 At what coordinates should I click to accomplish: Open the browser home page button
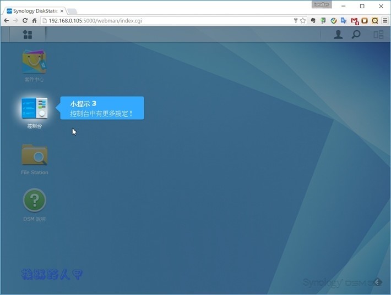34,20
